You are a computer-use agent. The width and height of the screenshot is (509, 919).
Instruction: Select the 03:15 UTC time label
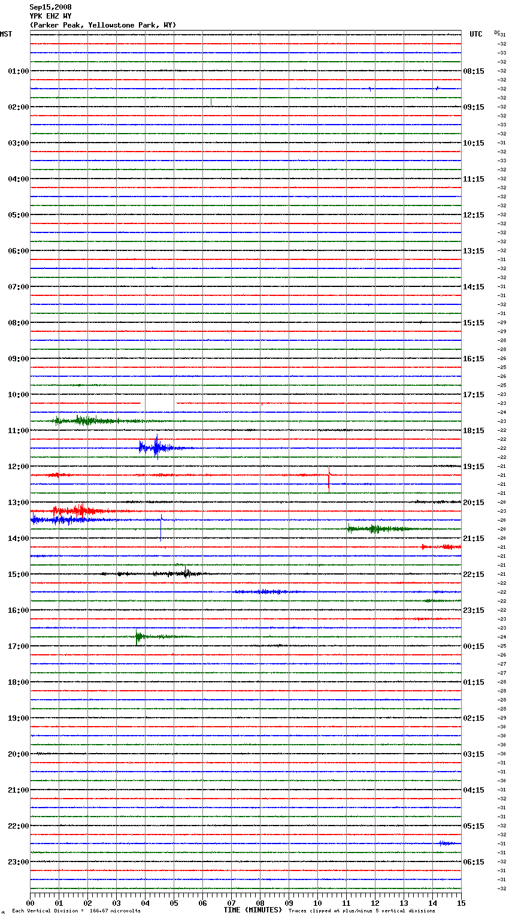tap(474, 754)
